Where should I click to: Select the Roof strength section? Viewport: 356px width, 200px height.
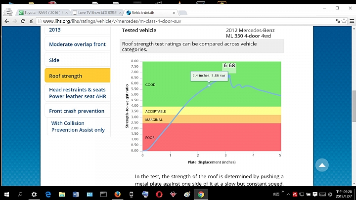pyautogui.click(x=78, y=76)
